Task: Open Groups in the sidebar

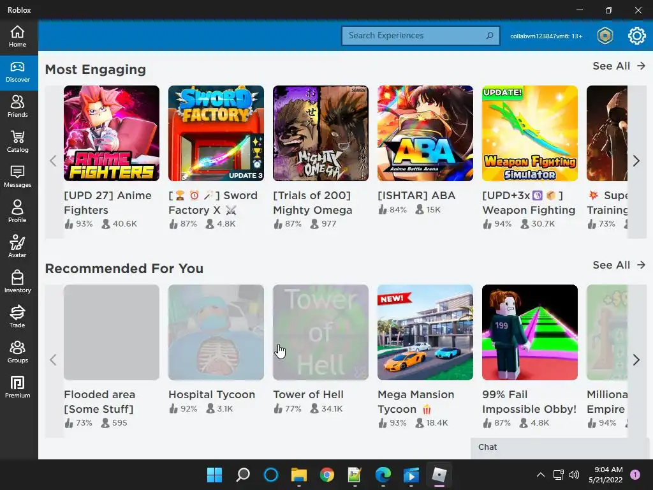Action: [x=17, y=352]
